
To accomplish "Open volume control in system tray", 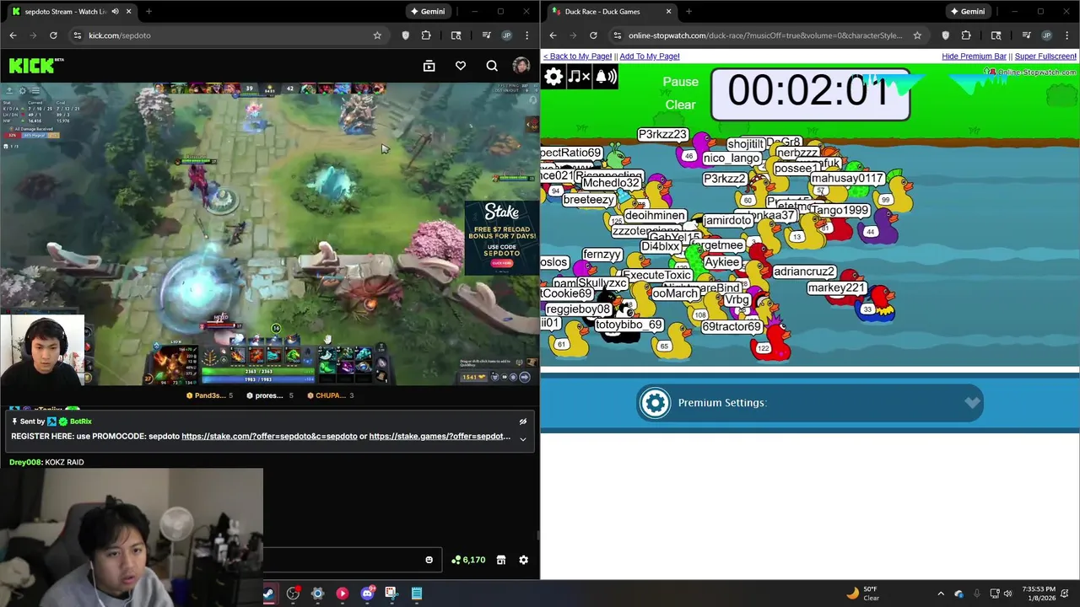I will (1007, 594).
